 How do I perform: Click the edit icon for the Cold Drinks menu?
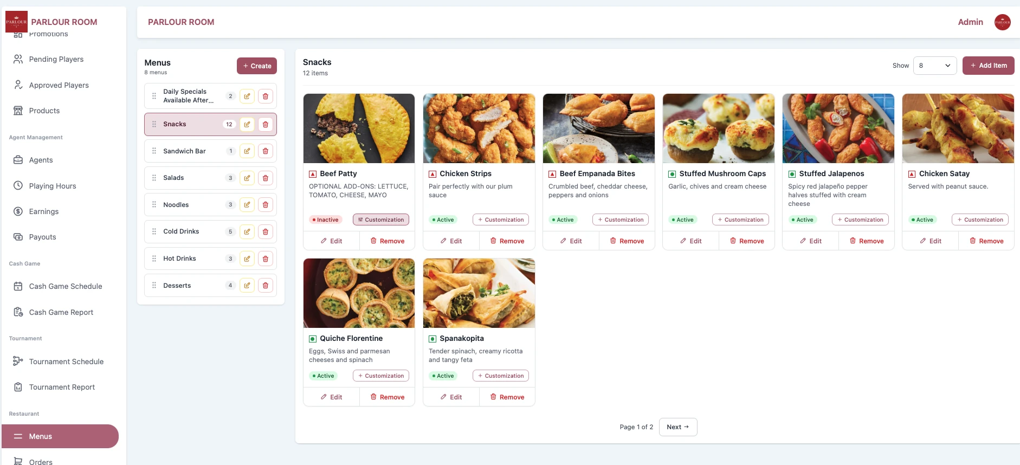(x=247, y=231)
